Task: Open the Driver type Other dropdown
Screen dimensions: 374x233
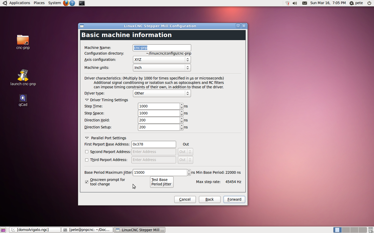Action: point(162,93)
